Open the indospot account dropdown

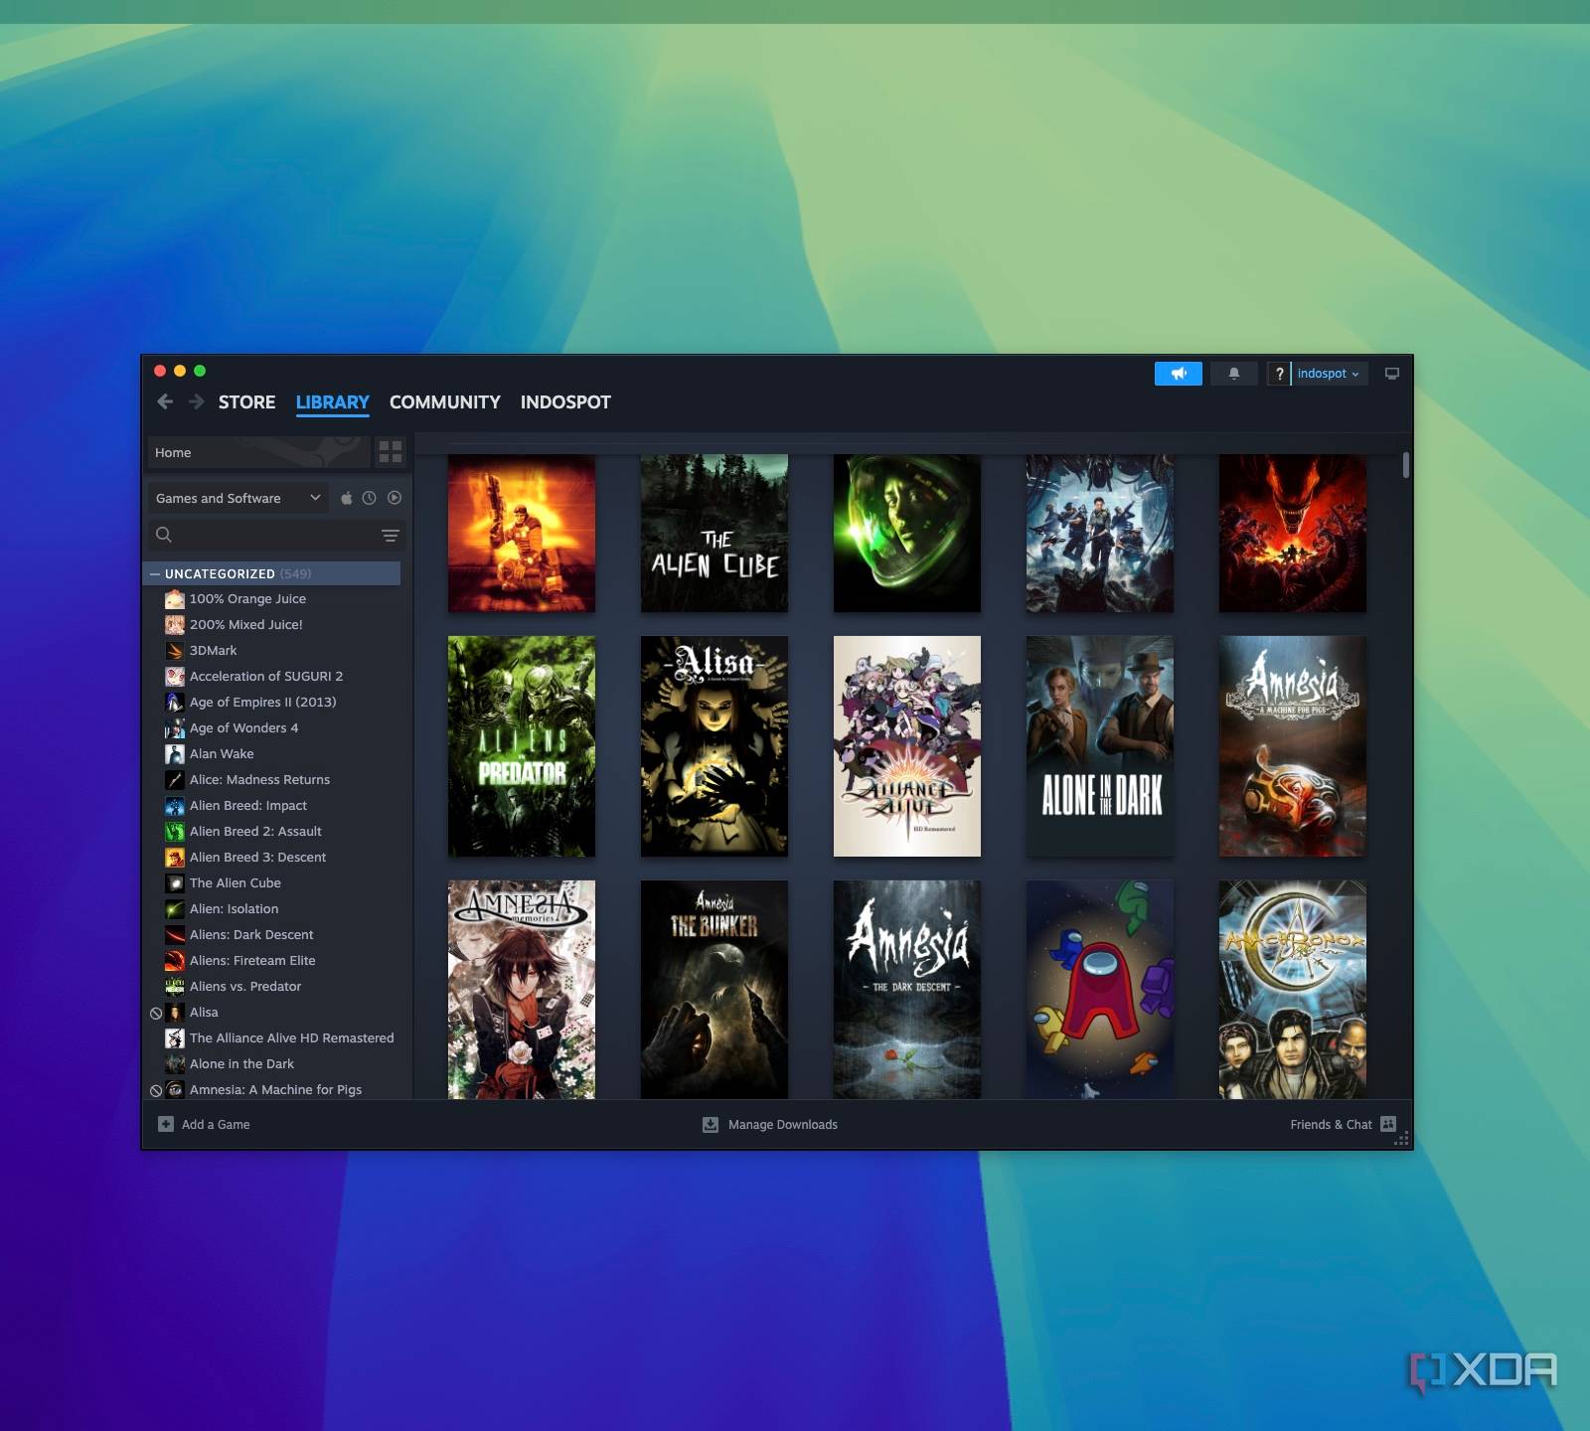coord(1328,374)
